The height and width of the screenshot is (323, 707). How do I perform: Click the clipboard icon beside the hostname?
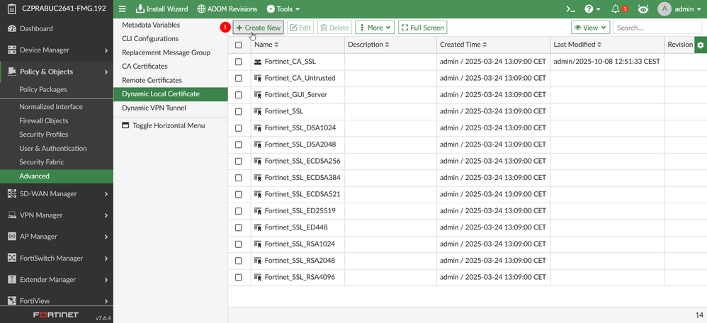pos(12,8)
